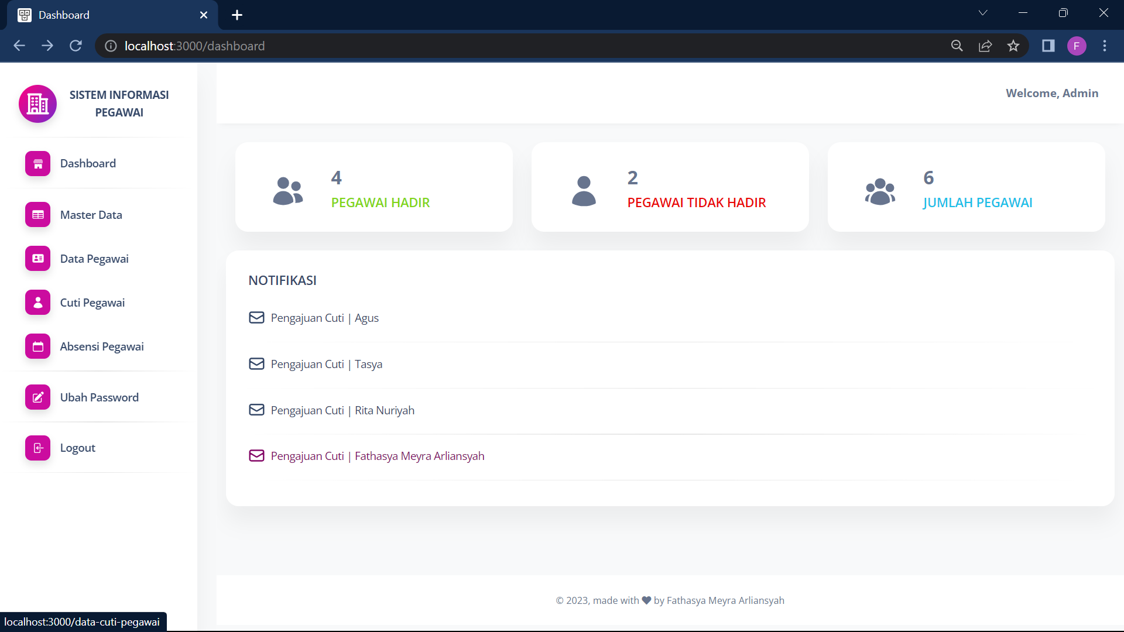This screenshot has width=1124, height=632.
Task: Click the Absensi Pegawai calendar icon
Action: pos(38,346)
